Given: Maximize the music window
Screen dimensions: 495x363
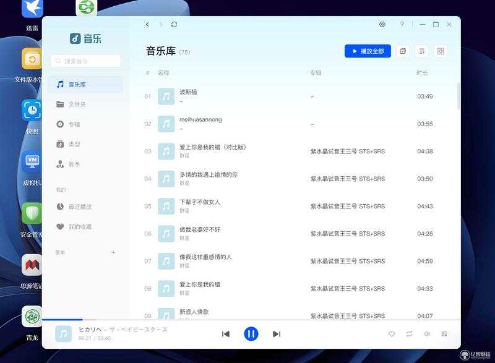Looking at the screenshot, I should [436, 25].
